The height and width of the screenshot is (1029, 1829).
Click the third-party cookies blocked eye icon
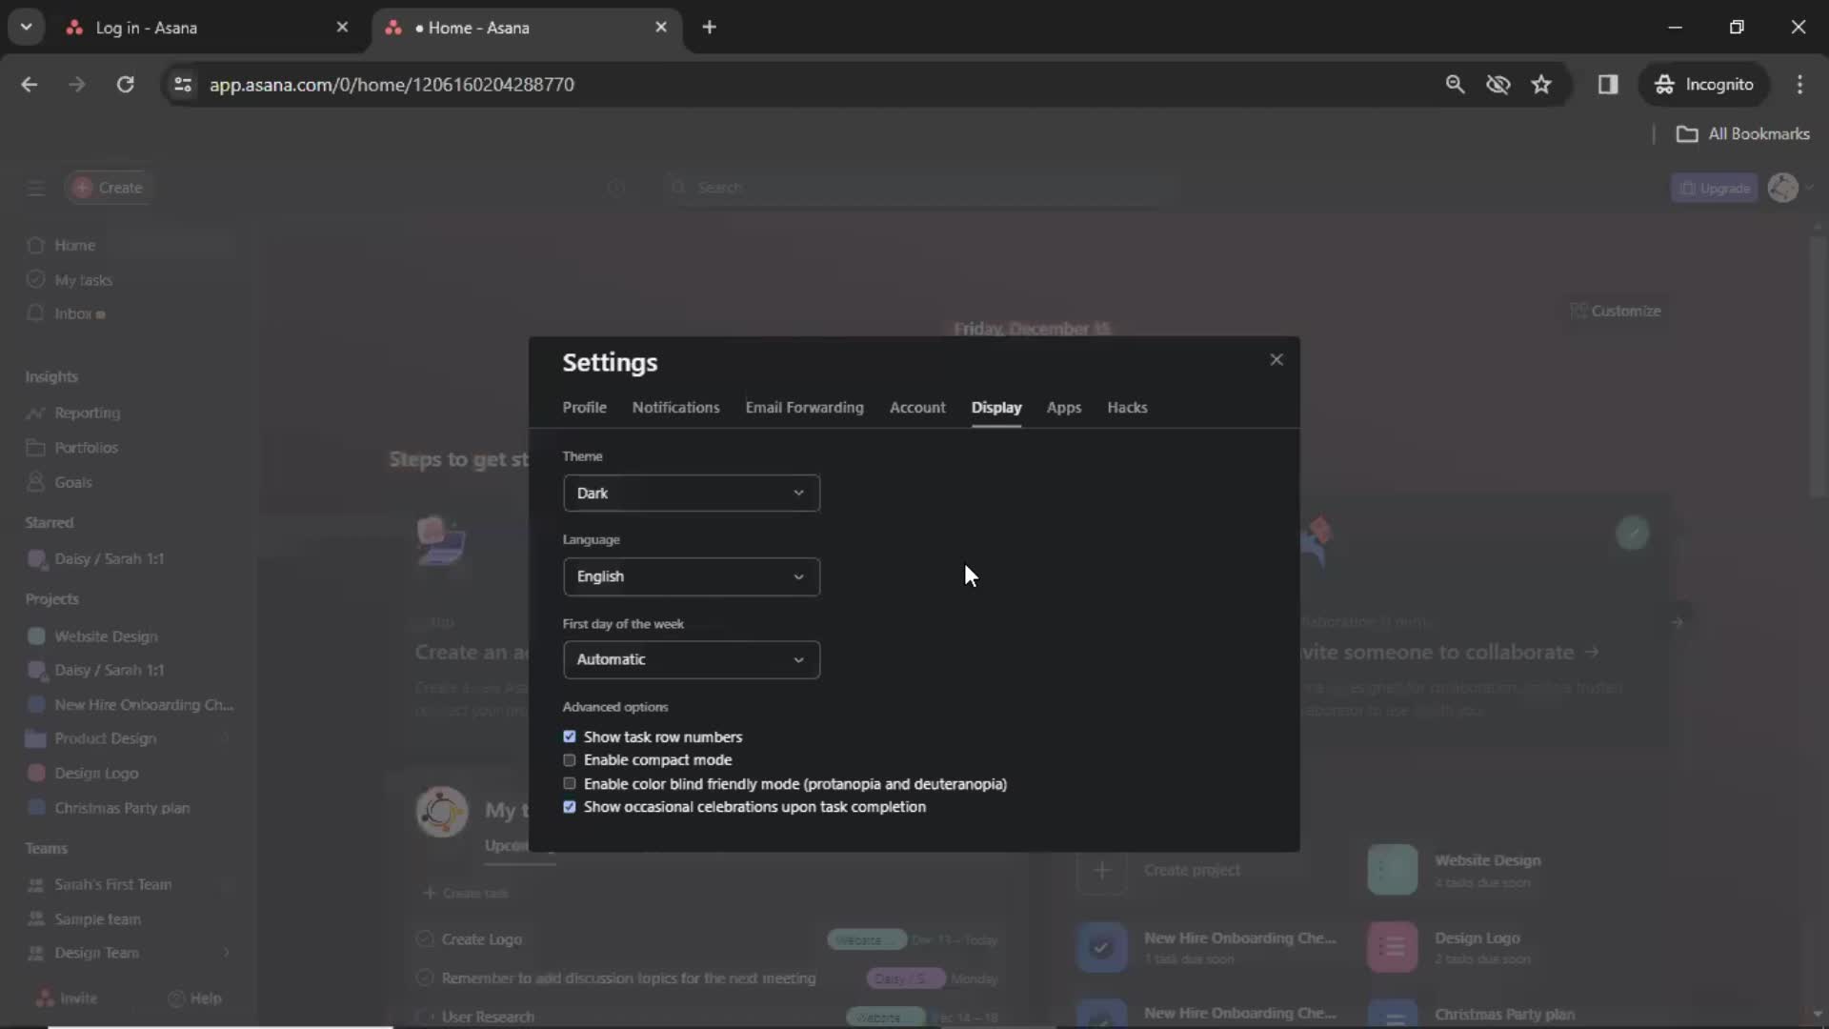[1498, 84]
